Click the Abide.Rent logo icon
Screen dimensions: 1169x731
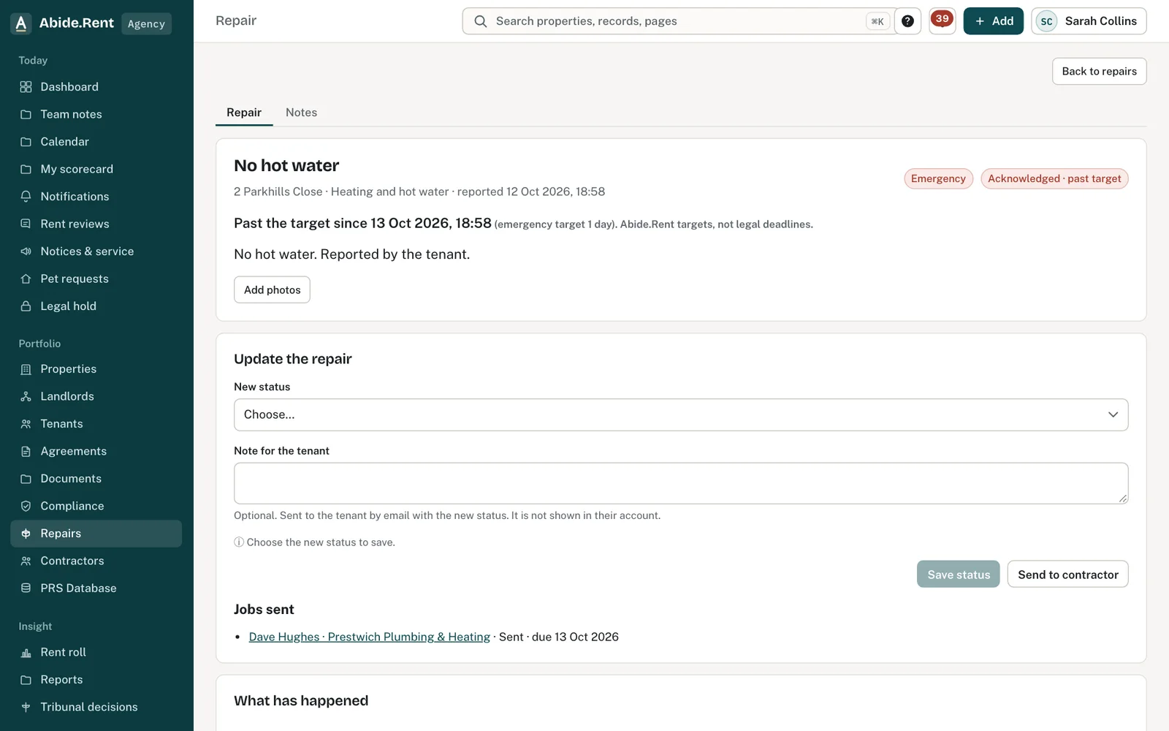21,23
